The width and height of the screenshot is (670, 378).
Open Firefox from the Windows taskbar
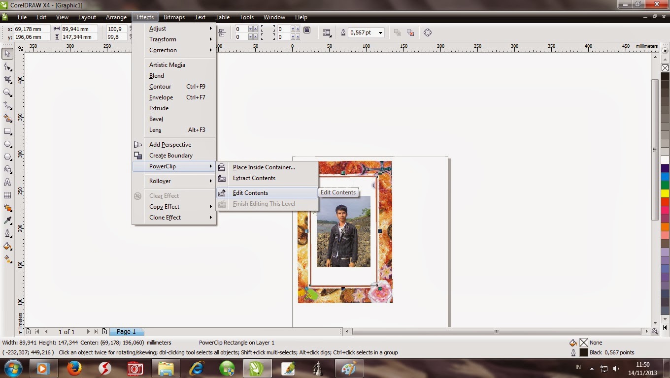tap(74, 368)
